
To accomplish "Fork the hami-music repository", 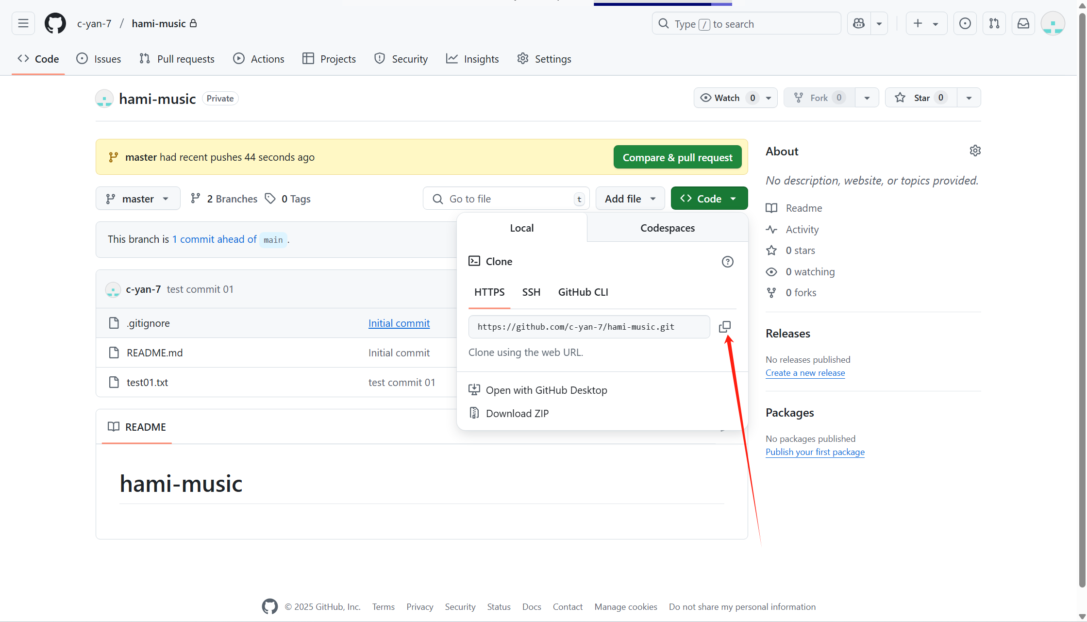I will [819, 98].
